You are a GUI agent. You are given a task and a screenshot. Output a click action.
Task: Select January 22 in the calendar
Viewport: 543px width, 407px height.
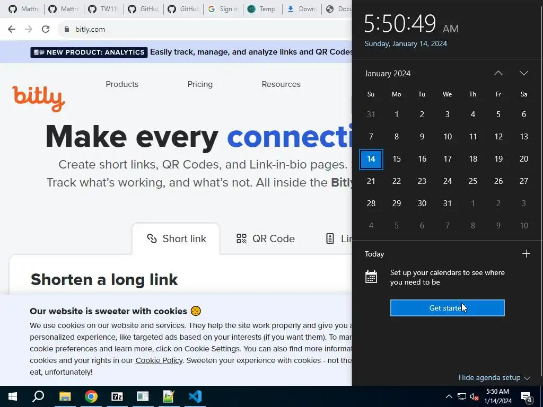[397, 181]
